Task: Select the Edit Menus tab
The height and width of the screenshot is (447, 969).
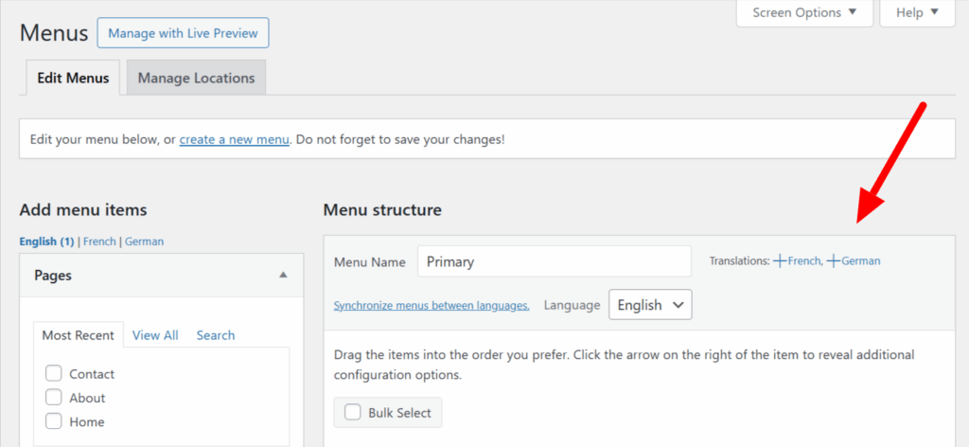Action: point(73,78)
